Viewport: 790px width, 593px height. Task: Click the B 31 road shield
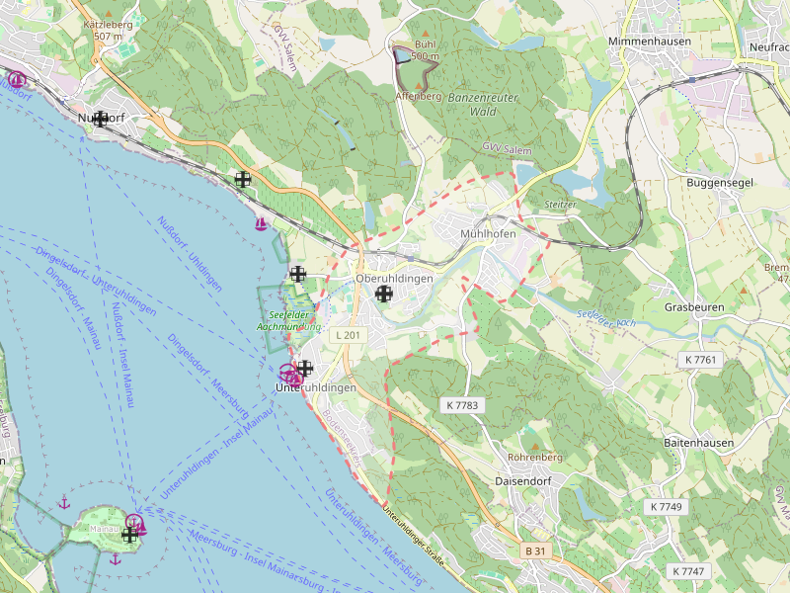(535, 550)
